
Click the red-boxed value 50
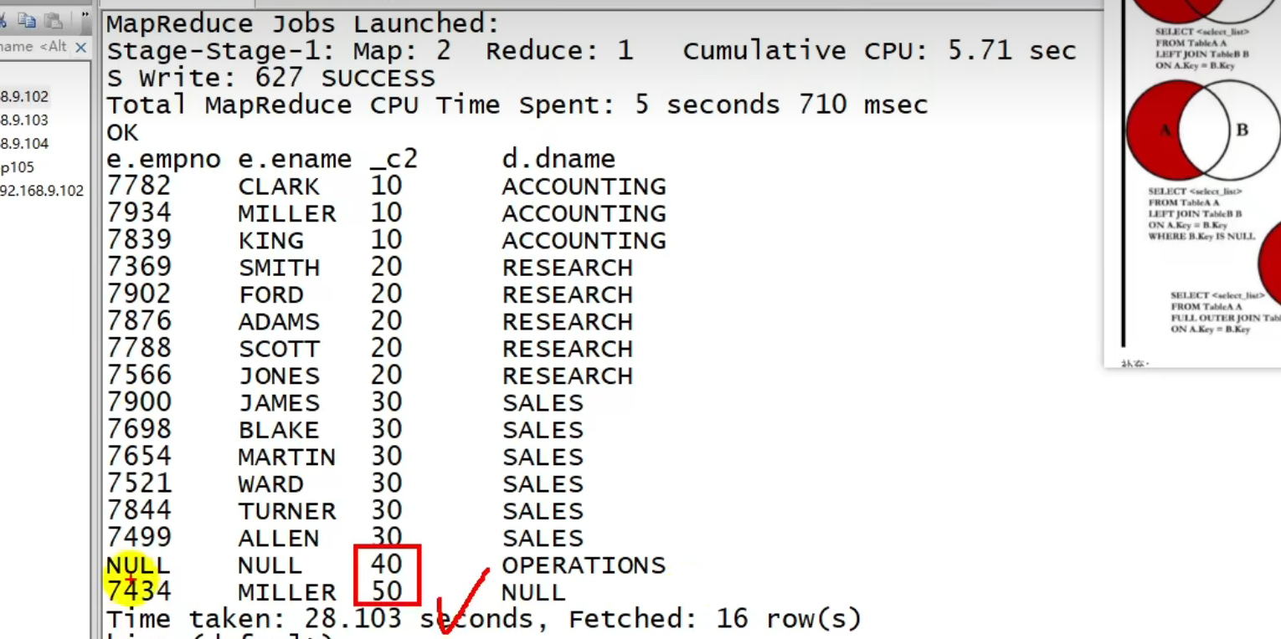[x=386, y=591]
